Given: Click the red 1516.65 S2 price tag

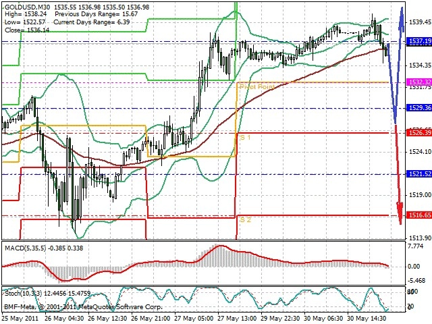Looking at the screenshot, I should click(x=419, y=215).
